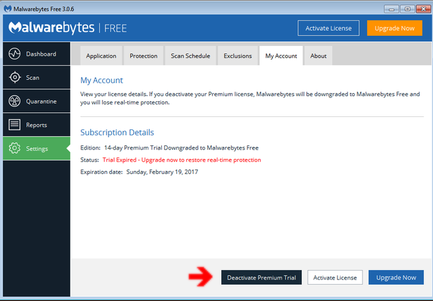Minimize the Malwarebytes window
Image resolution: width=433 pixels, height=301 pixels.
[392, 9]
